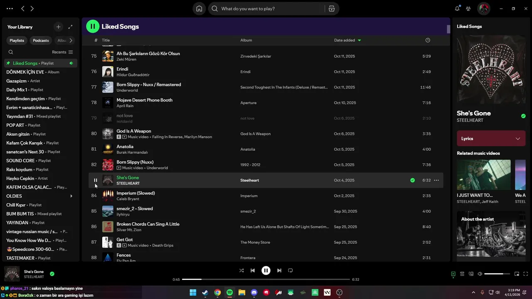Pause Liked Songs with the green button
This screenshot has height=299, width=532.
tap(93, 27)
